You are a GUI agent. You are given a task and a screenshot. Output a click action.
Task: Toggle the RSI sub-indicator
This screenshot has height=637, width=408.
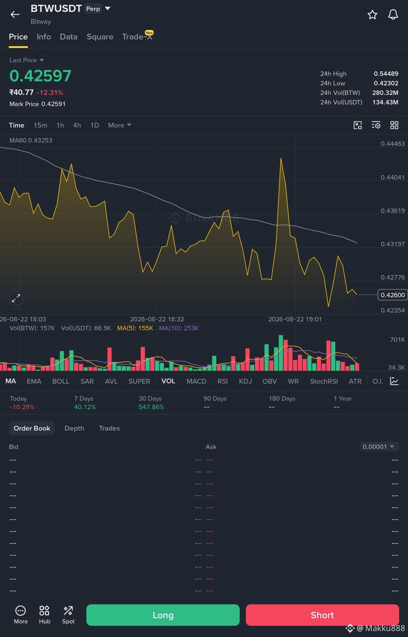(x=223, y=381)
